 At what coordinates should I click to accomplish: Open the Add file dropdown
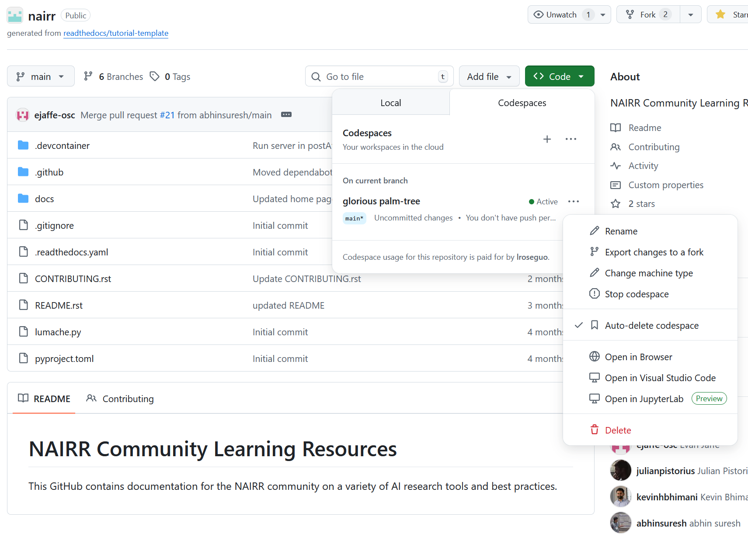pos(489,76)
